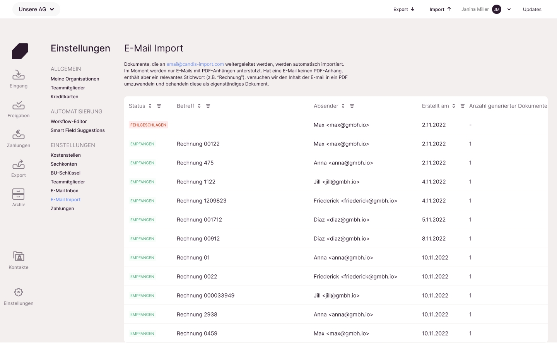
Task: Toggle sort order of Erstellt am
Action: click(454, 106)
